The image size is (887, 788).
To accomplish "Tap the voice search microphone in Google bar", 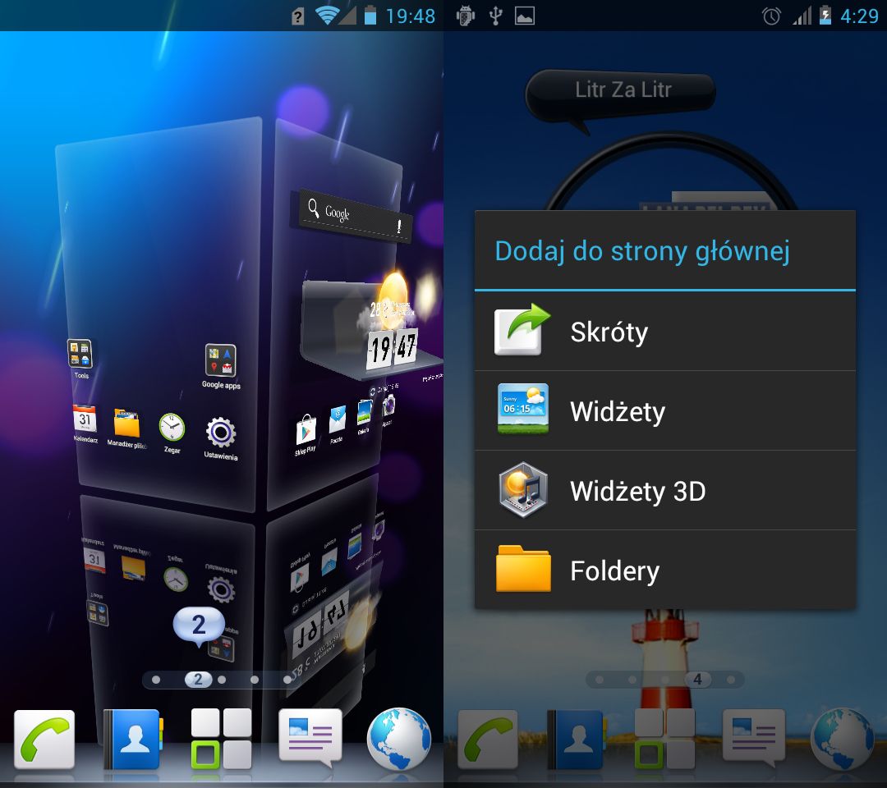I will pos(399,226).
